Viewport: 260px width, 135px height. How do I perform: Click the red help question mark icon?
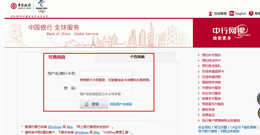click(x=251, y=13)
